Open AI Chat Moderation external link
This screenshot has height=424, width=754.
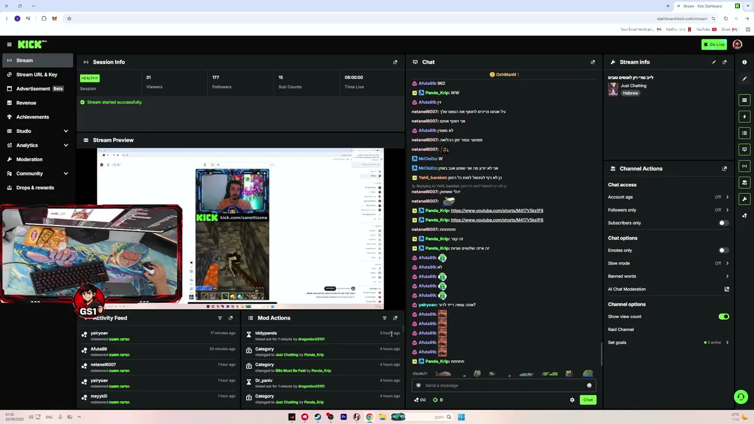coord(727,289)
